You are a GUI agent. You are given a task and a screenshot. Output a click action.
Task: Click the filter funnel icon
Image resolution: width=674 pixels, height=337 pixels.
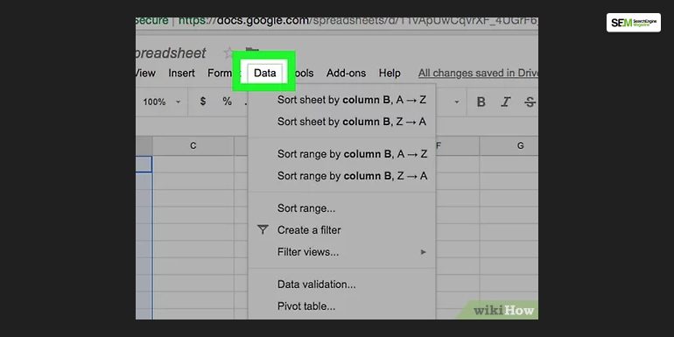263,229
